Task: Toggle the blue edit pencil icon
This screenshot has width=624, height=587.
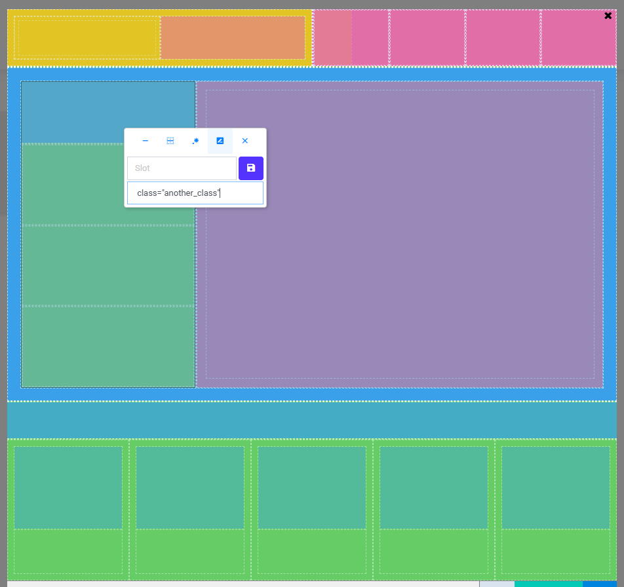Action: click(x=220, y=141)
